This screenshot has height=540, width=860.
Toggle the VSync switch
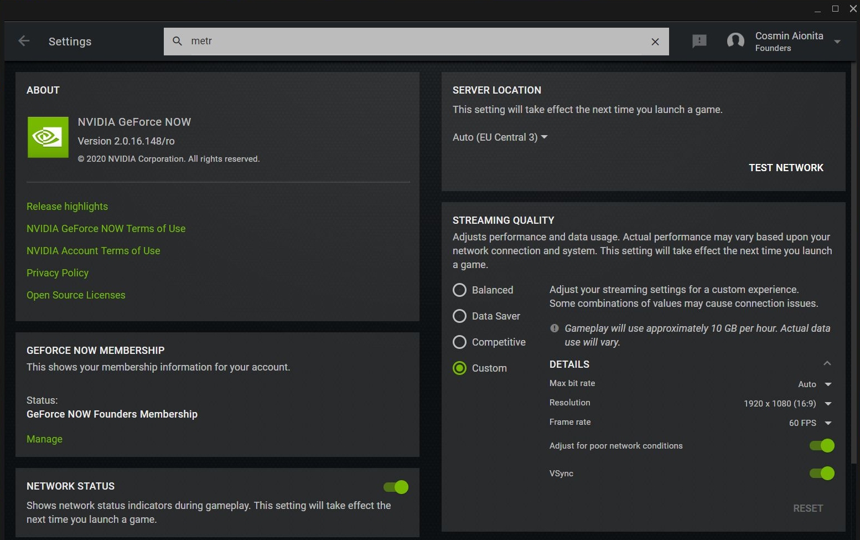coord(822,473)
